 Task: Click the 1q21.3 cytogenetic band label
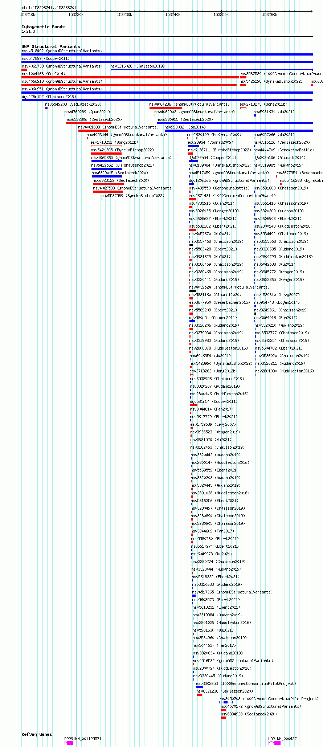[x=28, y=32]
